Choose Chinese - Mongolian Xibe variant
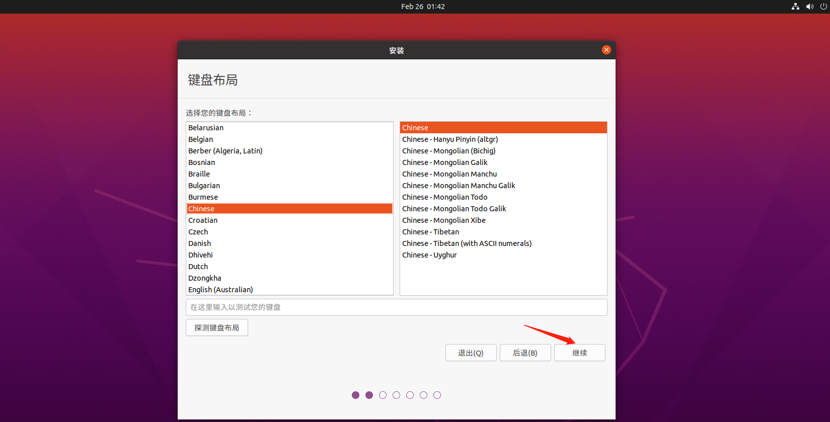 (503, 220)
